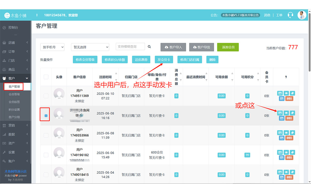Check the box for user 1749353966
311x193 pixels.
tap(46, 135)
